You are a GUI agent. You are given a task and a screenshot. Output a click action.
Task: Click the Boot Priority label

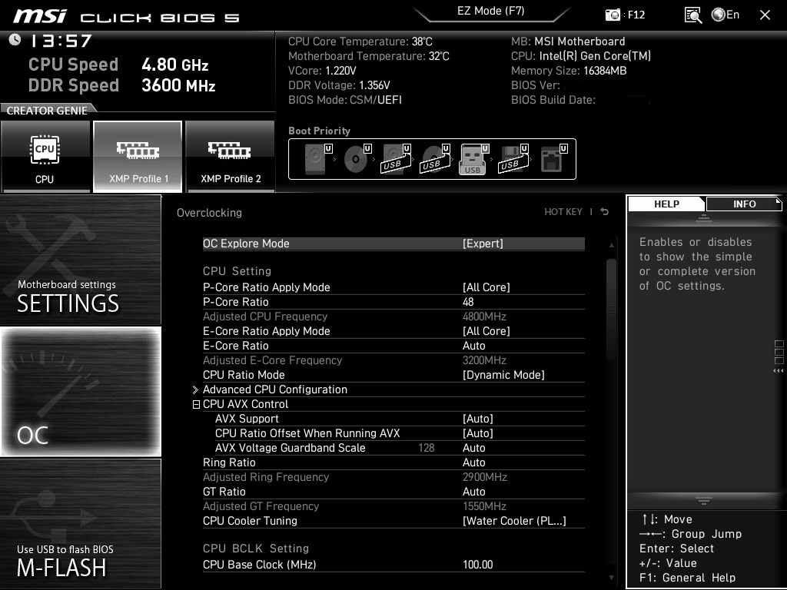(x=319, y=131)
